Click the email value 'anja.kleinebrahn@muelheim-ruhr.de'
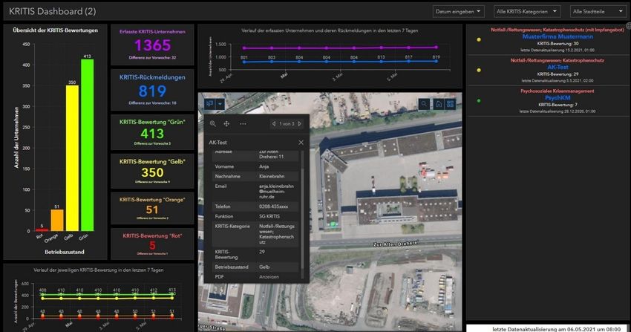 [276, 192]
